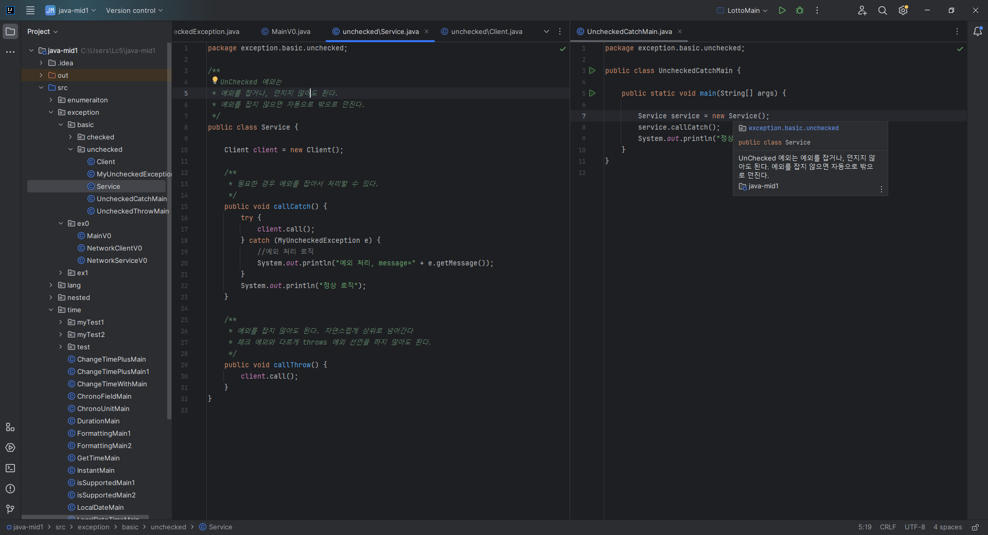Run main method from gutter
The width and height of the screenshot is (988, 535).
(x=592, y=93)
